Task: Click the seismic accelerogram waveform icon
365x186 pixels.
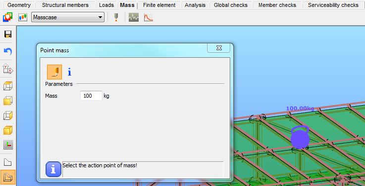Action: pos(134,17)
